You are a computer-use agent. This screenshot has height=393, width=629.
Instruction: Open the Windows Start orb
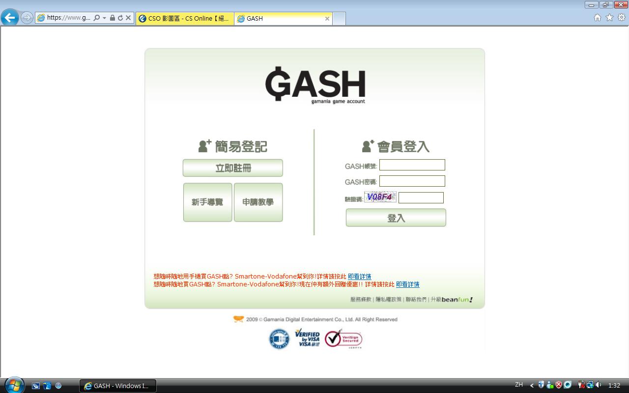click(x=14, y=385)
